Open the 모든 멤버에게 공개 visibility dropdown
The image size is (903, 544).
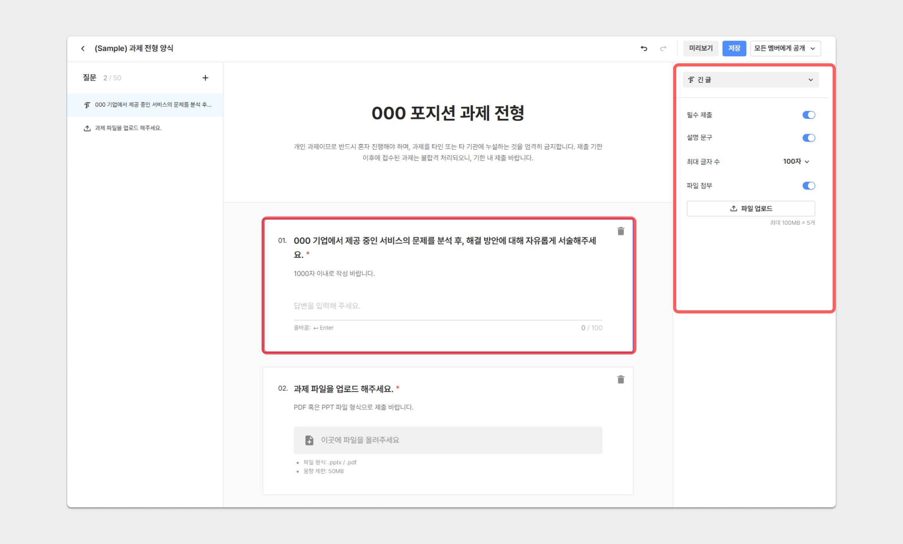click(785, 48)
